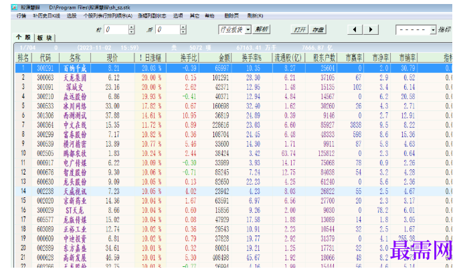
Task: Select stock code 002505 in row 10
Action: coord(45,154)
